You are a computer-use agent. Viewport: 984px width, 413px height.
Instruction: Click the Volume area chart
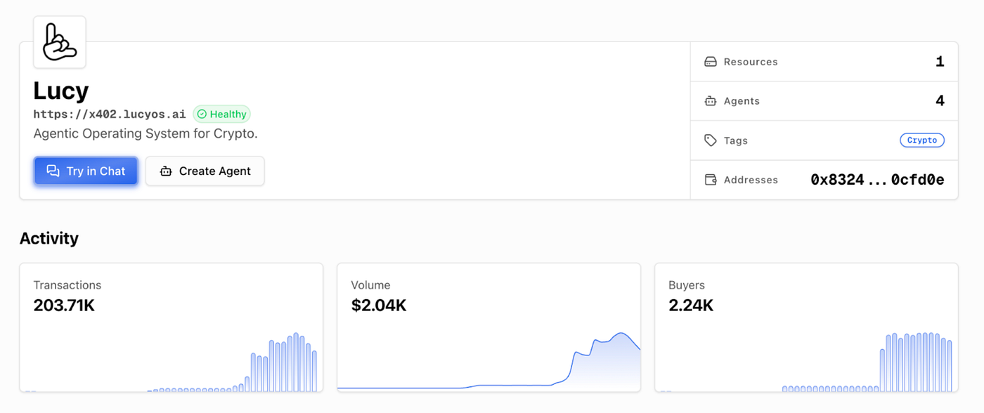pos(489,361)
